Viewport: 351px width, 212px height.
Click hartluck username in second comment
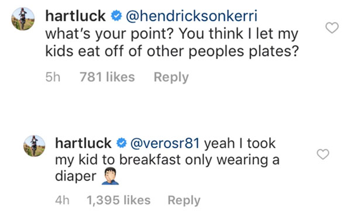point(83,143)
